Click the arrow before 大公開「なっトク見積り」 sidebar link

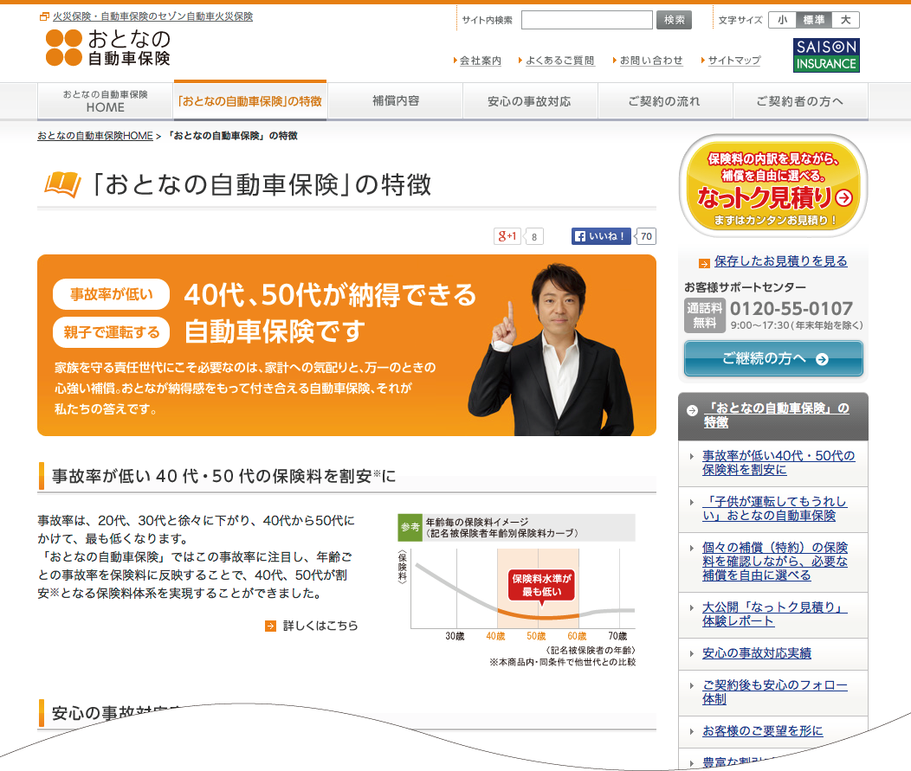click(x=691, y=607)
